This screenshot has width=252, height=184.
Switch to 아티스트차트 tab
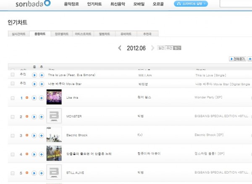(x=83, y=34)
